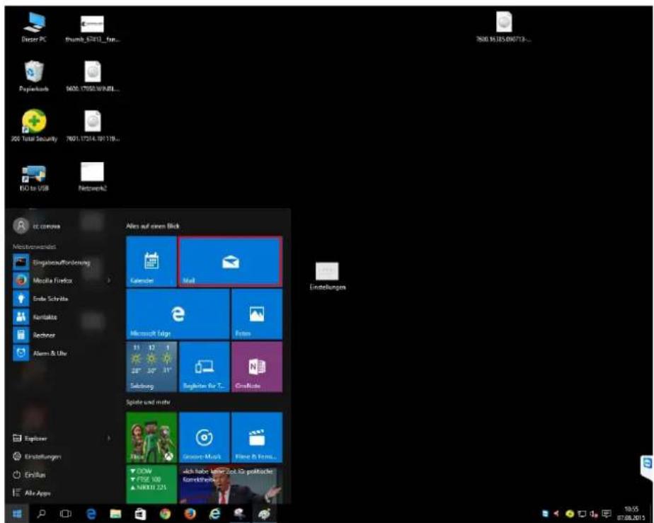The height and width of the screenshot is (523, 654).
Task: Open the Filme & Fernsehen tile
Action: (x=256, y=437)
